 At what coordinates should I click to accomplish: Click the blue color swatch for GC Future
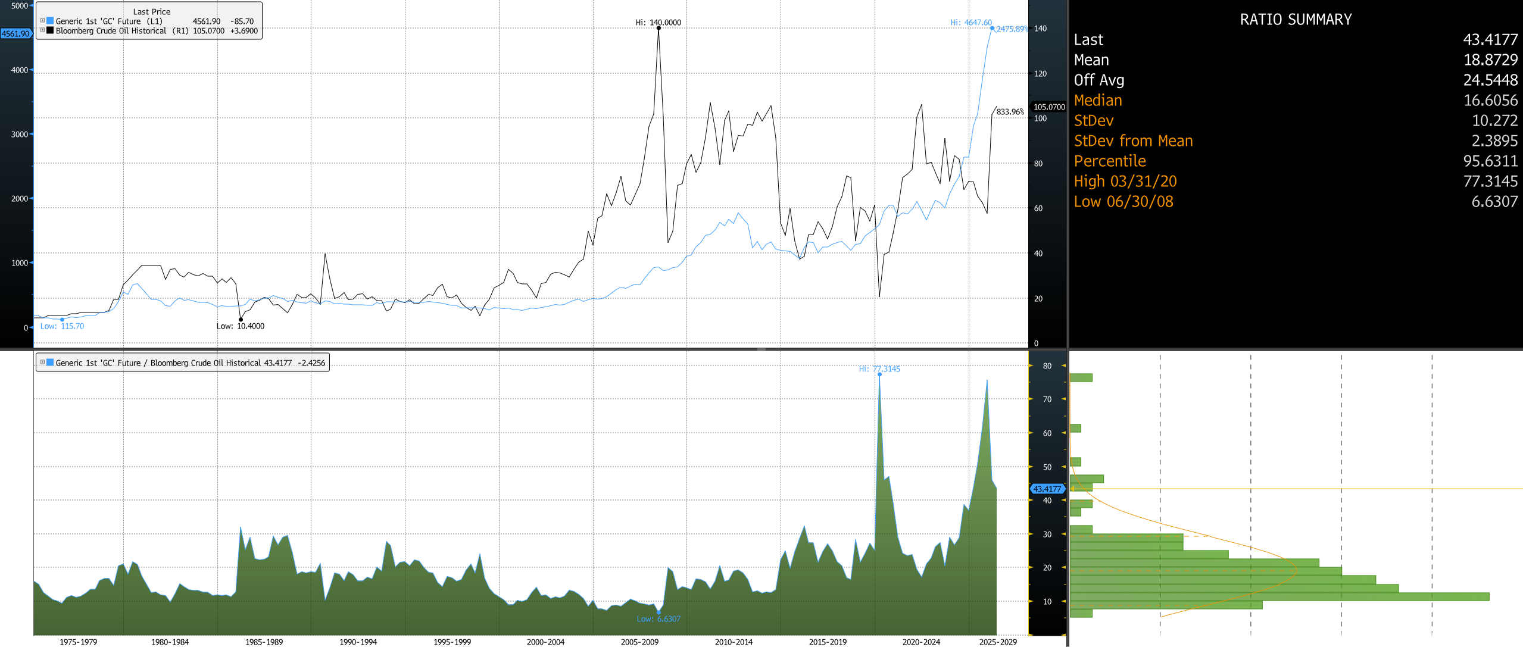(x=50, y=21)
